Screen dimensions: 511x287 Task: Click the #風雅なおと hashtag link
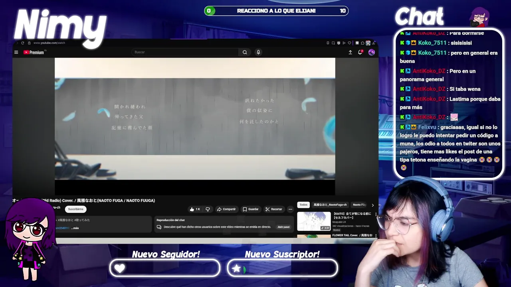click(x=65, y=220)
